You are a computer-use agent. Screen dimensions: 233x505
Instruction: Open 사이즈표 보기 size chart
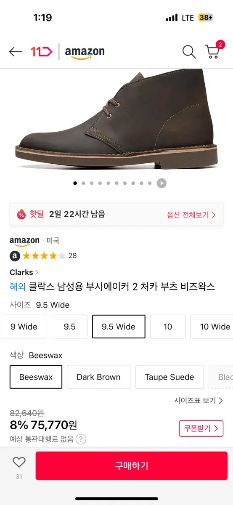click(x=199, y=401)
